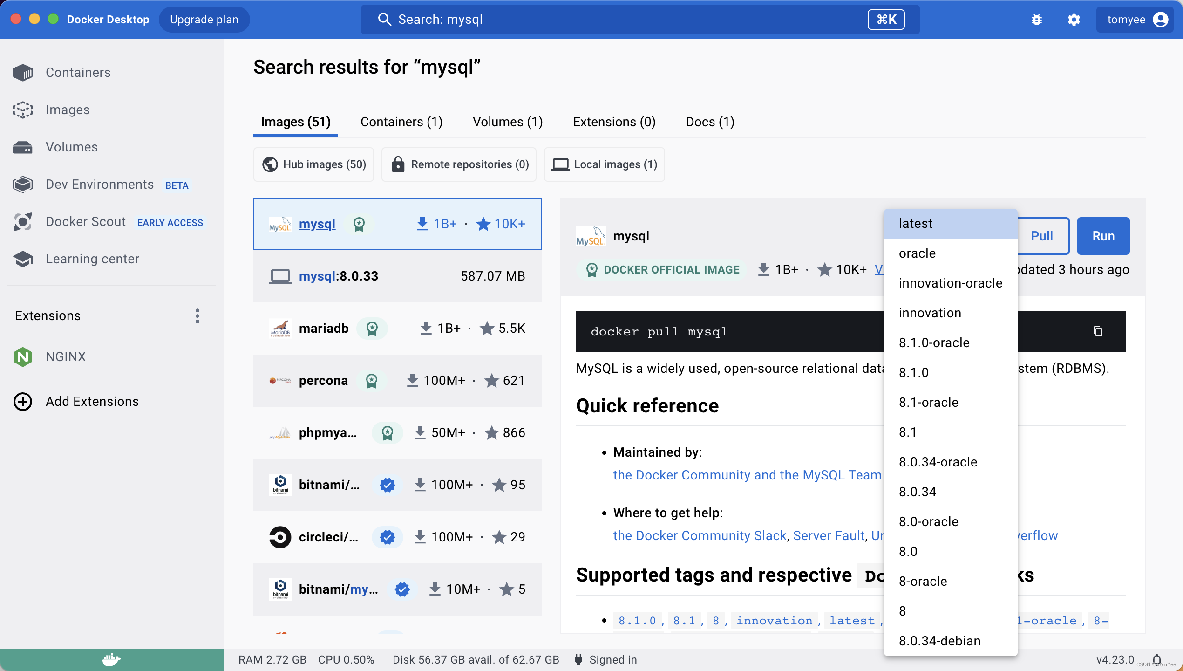This screenshot has width=1183, height=671.
Task: Click the mariadb official image badge
Action: tap(372, 329)
